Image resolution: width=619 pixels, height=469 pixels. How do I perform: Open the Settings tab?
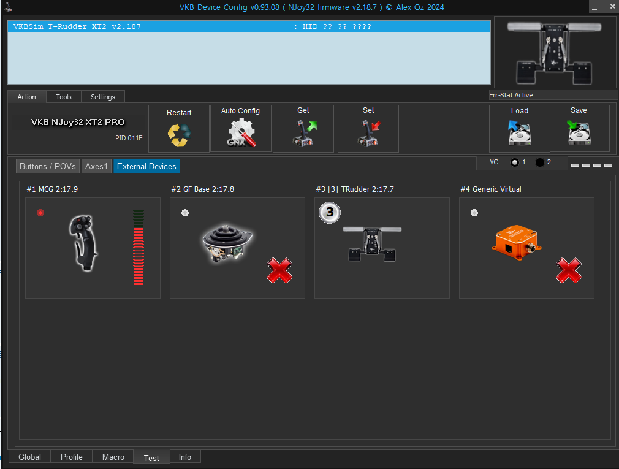[x=102, y=97]
